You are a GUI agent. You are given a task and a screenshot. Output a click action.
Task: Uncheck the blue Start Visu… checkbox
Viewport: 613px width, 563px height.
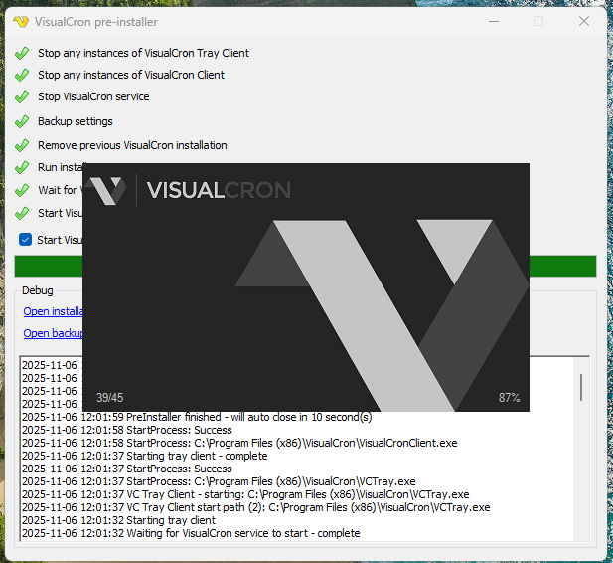(x=26, y=240)
